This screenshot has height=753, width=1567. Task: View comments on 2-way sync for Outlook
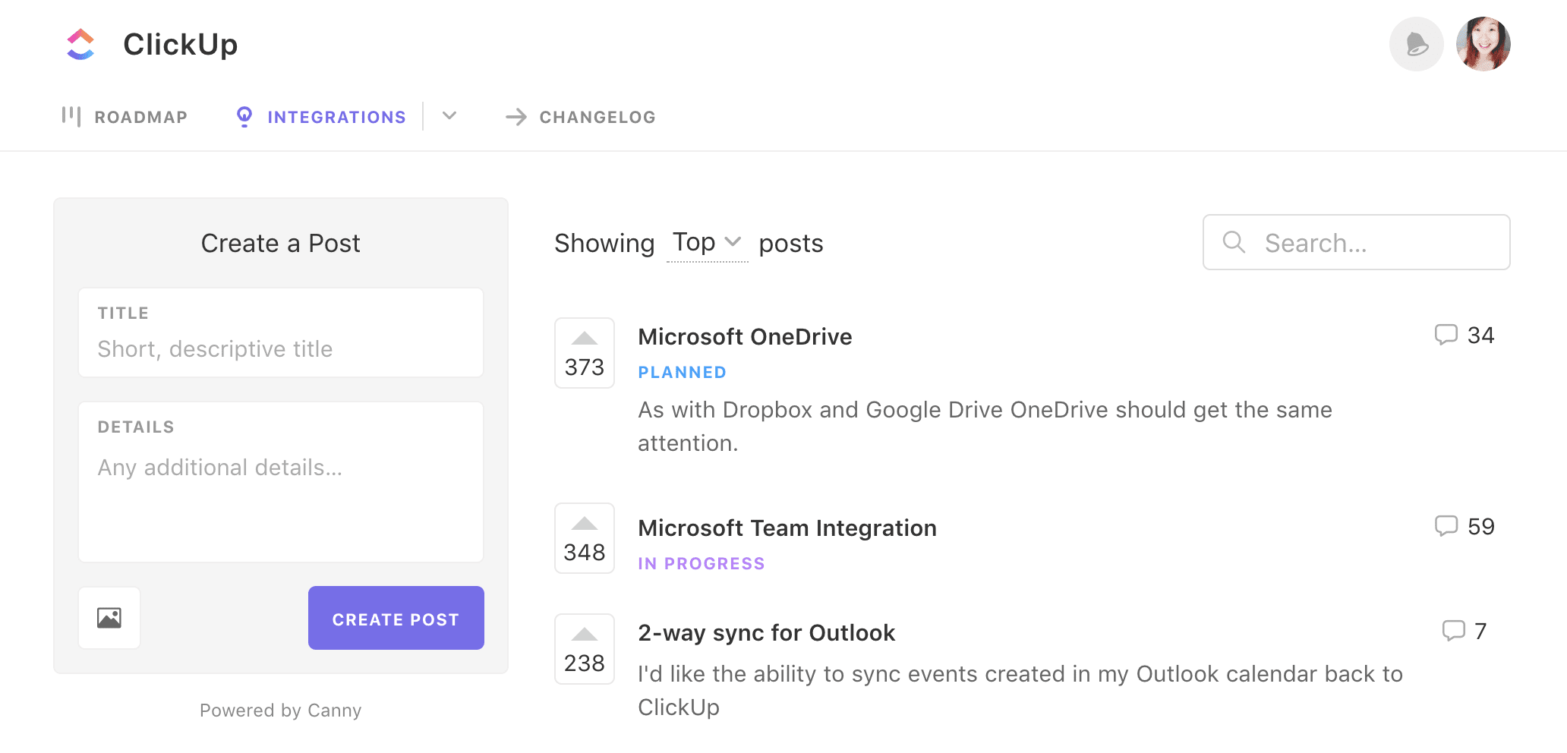pos(1465,631)
